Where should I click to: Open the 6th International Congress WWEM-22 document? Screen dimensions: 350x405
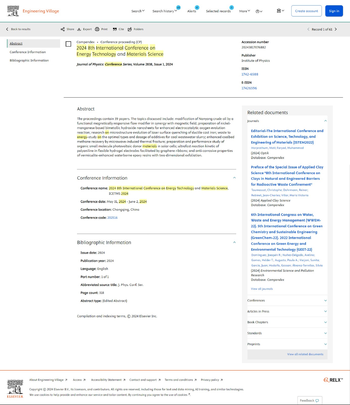[287, 232]
